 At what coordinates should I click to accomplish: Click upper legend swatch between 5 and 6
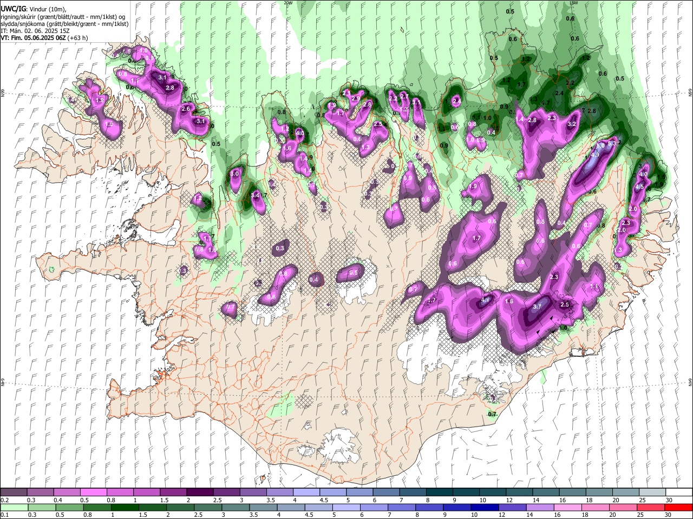[x=359, y=493]
